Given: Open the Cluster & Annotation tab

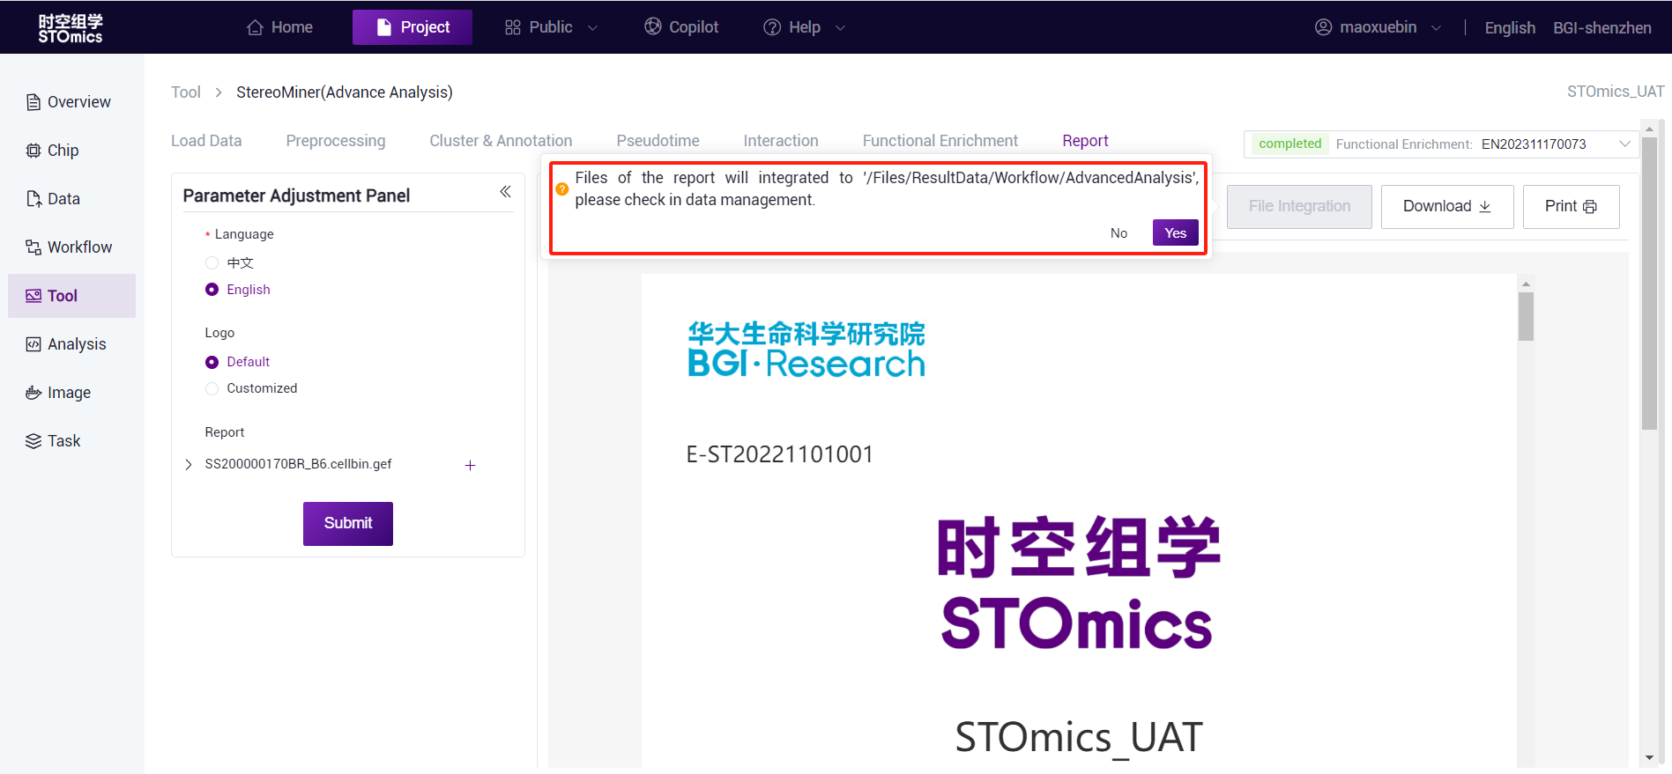Looking at the screenshot, I should click(501, 141).
